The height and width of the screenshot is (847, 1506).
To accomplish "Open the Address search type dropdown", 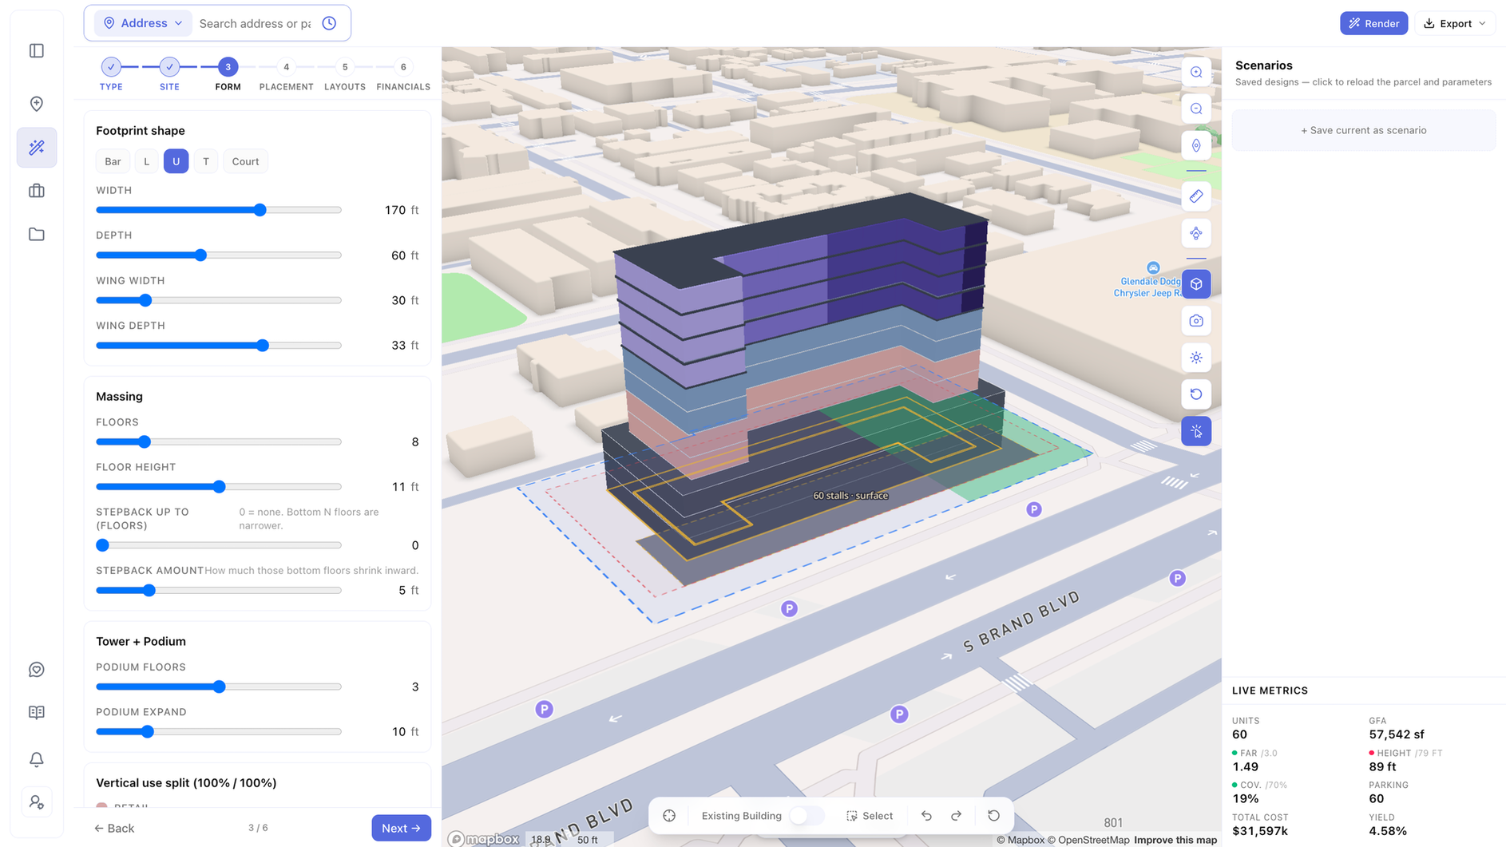I will click(144, 23).
